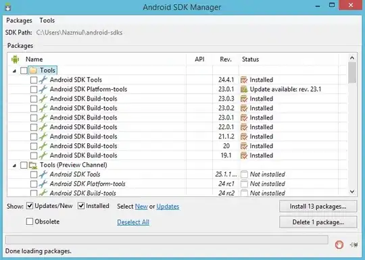Click wrench icon for Android SDK Platform-tools 23.0.1
The height and width of the screenshot is (260, 365).
[43, 89]
